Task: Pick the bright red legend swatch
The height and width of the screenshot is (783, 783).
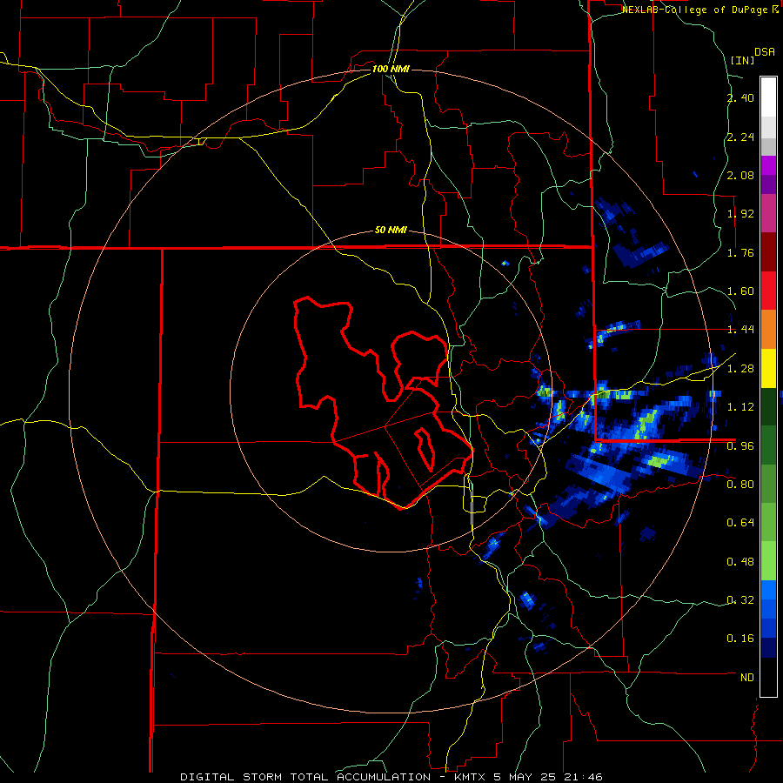Action: (768, 291)
